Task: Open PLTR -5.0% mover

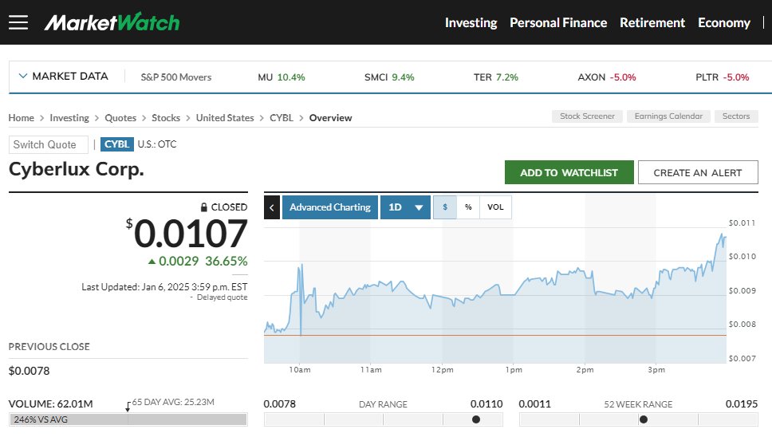Action: pyautogui.click(x=723, y=77)
